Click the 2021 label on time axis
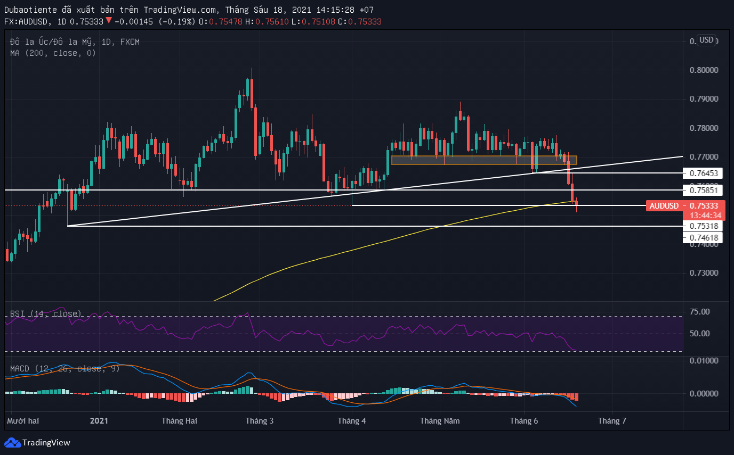This screenshot has width=734, height=455. tap(99, 421)
